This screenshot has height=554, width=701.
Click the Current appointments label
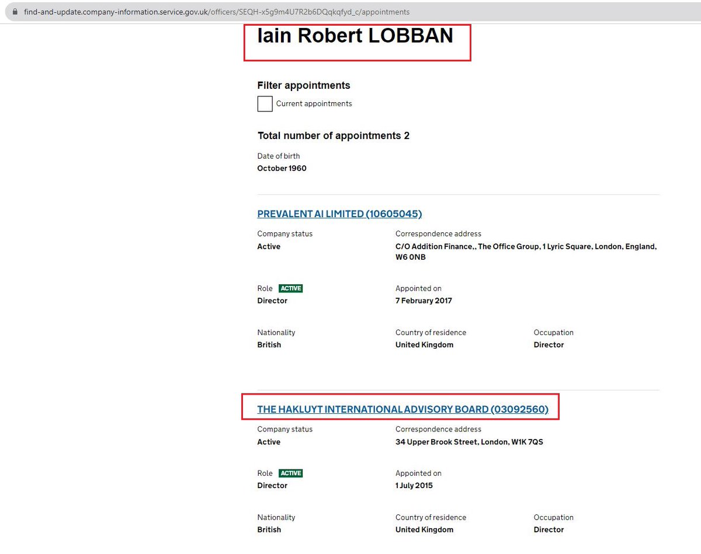314,104
